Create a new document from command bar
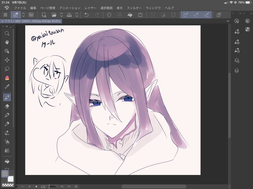Screen dimensions: 253x189 click(x=44, y=15)
